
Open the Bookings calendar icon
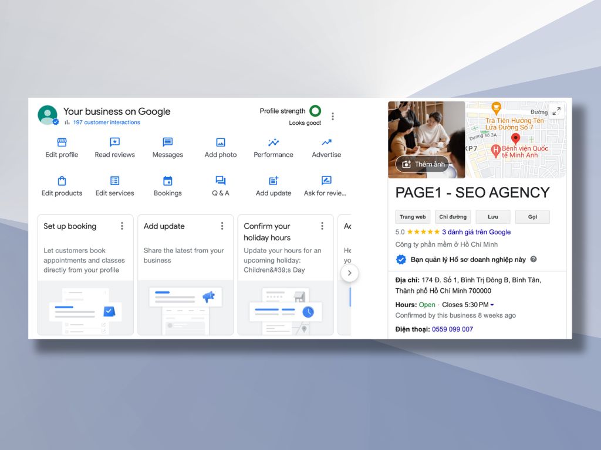[168, 180]
